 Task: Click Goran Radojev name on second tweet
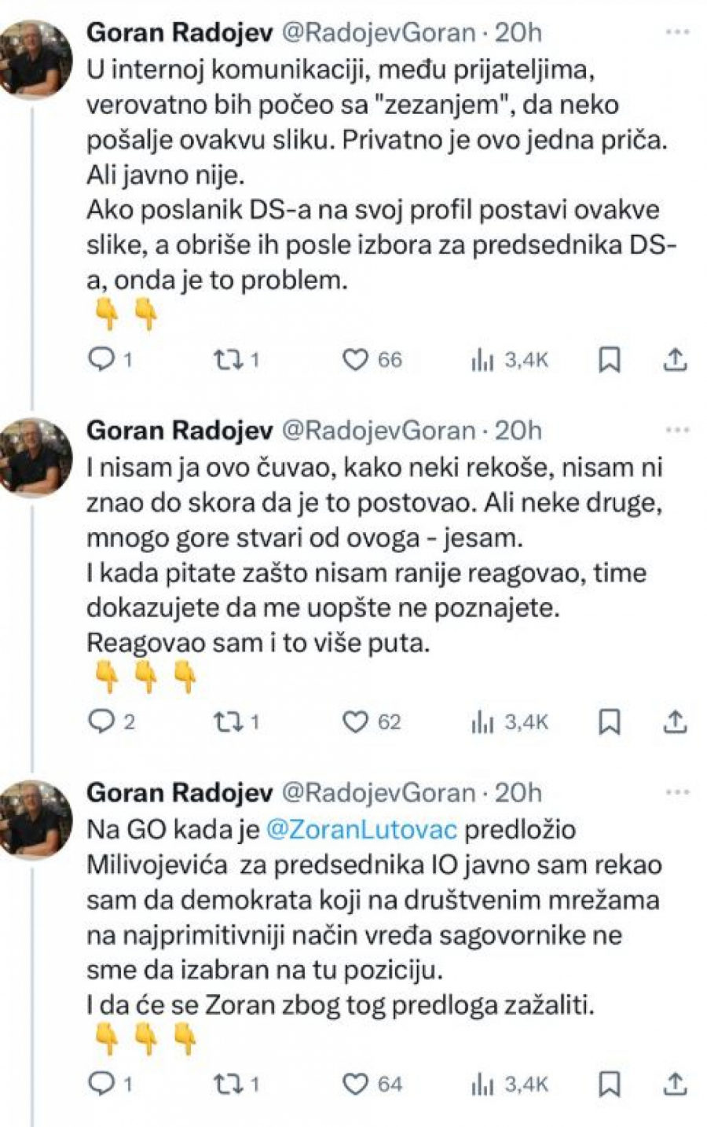click(179, 431)
